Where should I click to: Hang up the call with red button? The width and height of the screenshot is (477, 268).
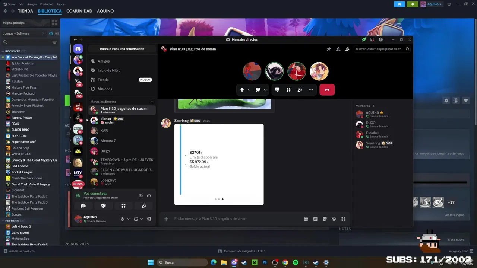click(327, 90)
